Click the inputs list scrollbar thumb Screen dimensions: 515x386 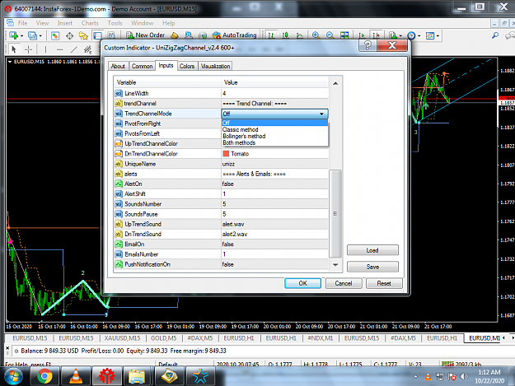pyautogui.click(x=335, y=213)
